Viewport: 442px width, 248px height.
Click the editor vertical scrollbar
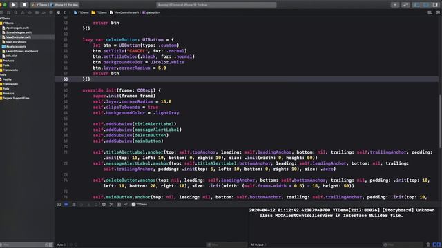[440, 121]
